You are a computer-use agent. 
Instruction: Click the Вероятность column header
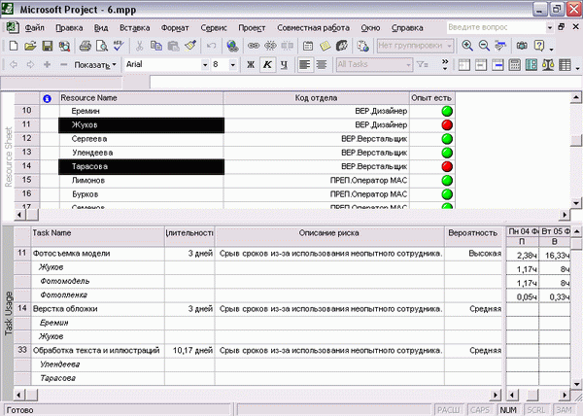(473, 235)
